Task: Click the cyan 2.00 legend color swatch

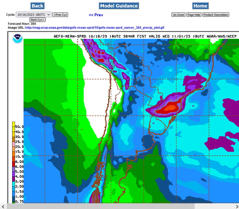Action: (x=14, y=184)
